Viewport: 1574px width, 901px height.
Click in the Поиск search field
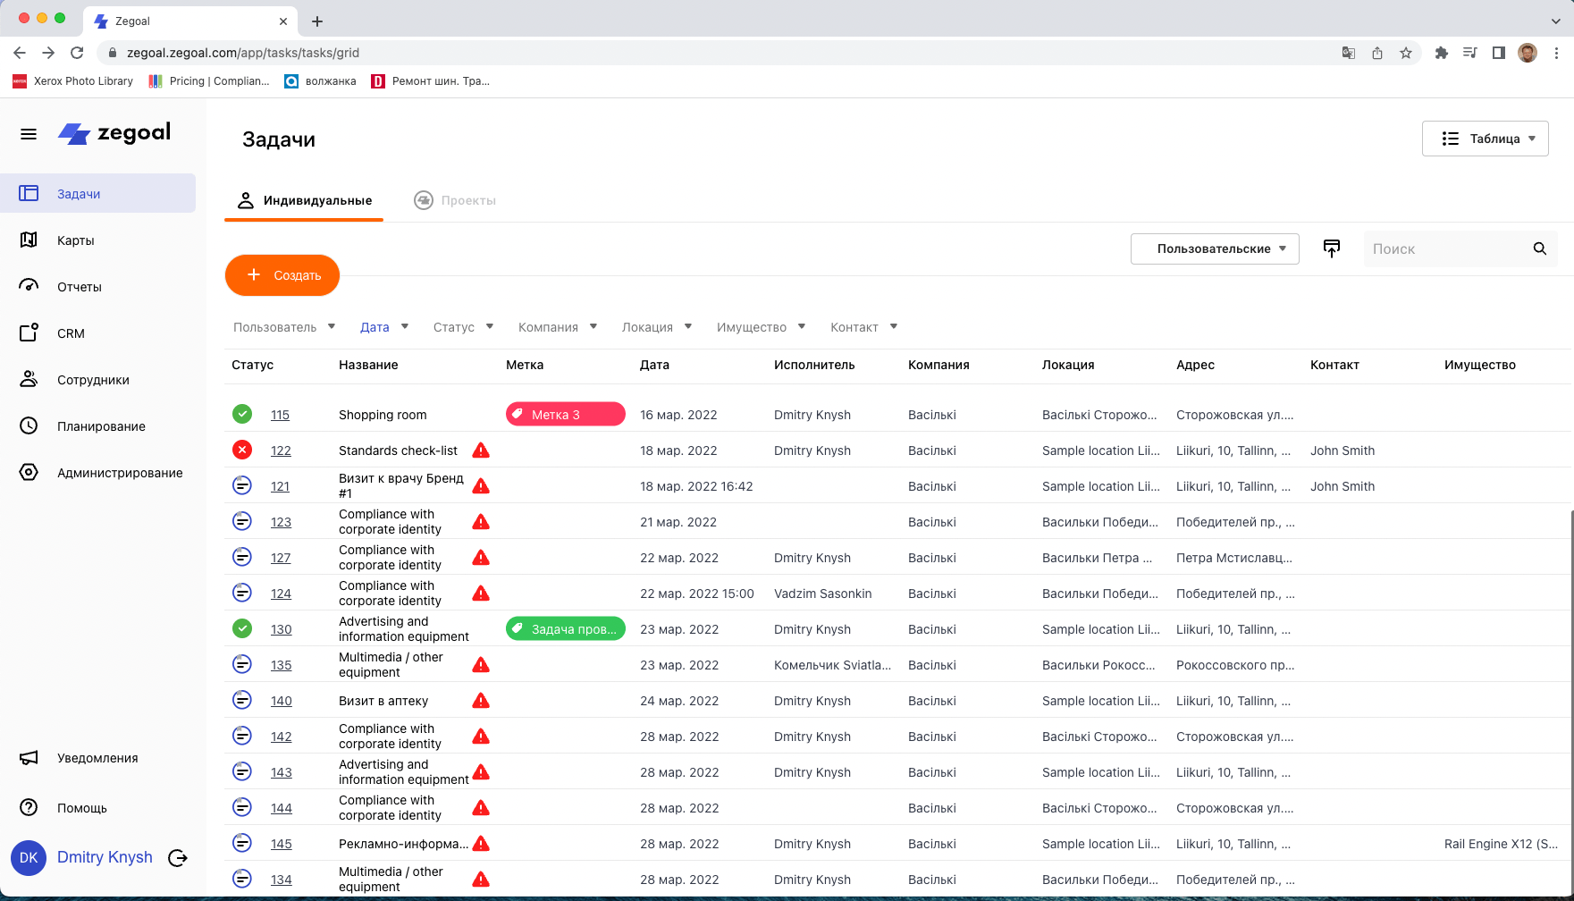click(x=1446, y=248)
